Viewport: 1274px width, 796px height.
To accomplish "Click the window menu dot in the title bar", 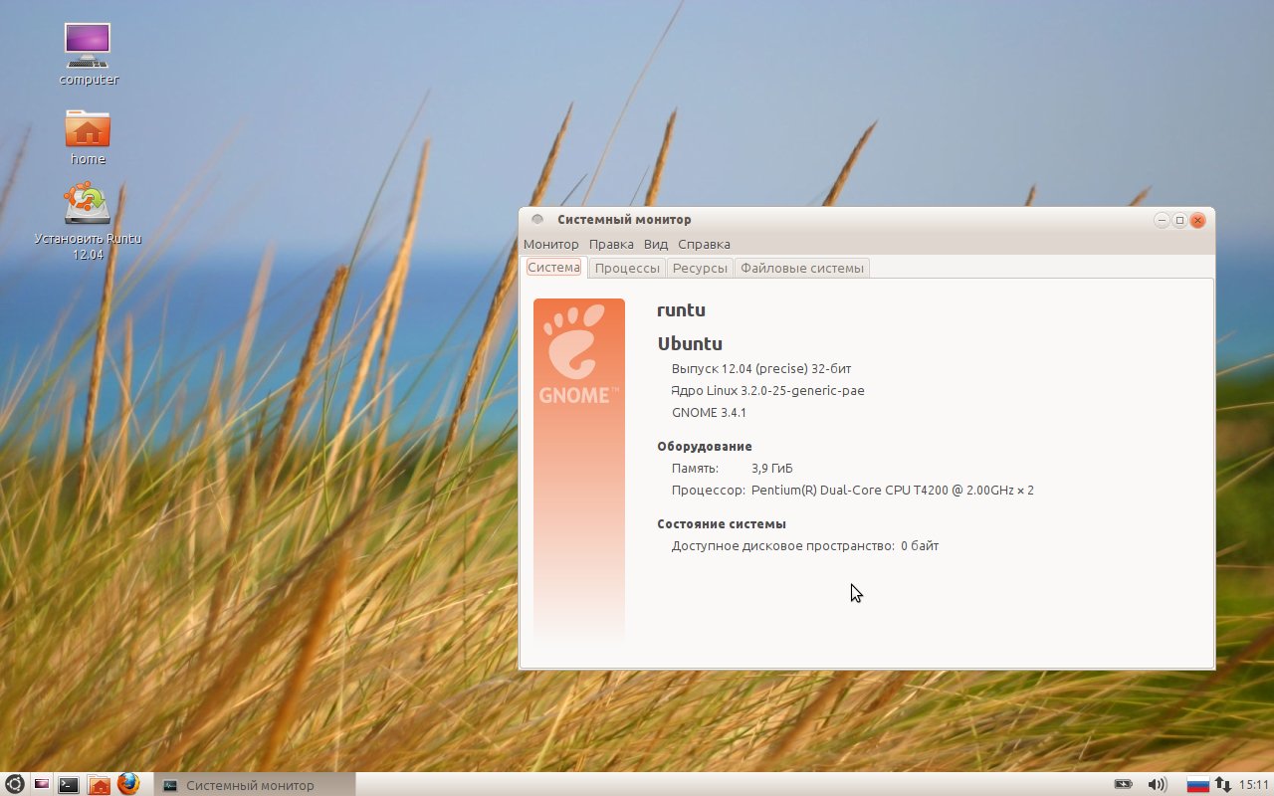I will 537,220.
